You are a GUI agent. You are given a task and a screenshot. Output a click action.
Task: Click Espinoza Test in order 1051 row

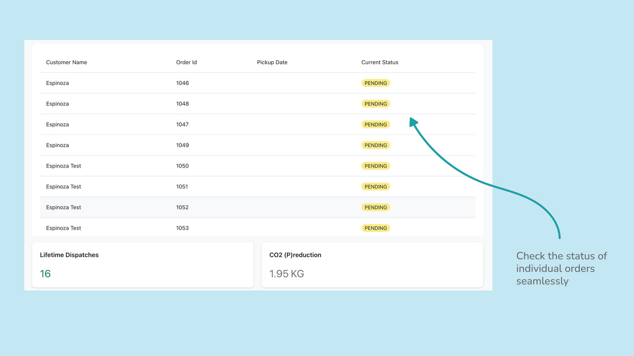[x=63, y=187]
